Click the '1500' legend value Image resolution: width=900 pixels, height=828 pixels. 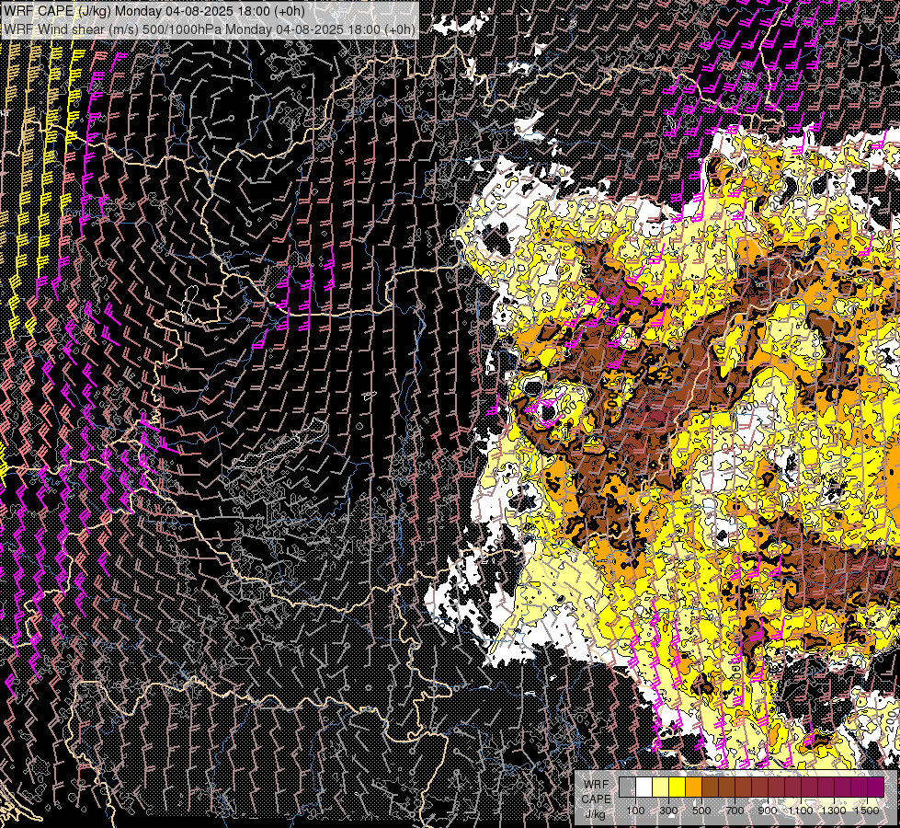(867, 811)
